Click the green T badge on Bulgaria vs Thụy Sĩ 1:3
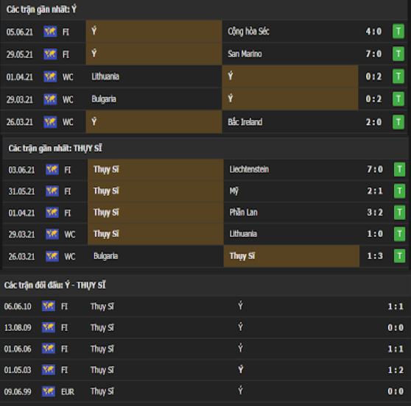Viewport: 411px width, 406px height. point(399,256)
